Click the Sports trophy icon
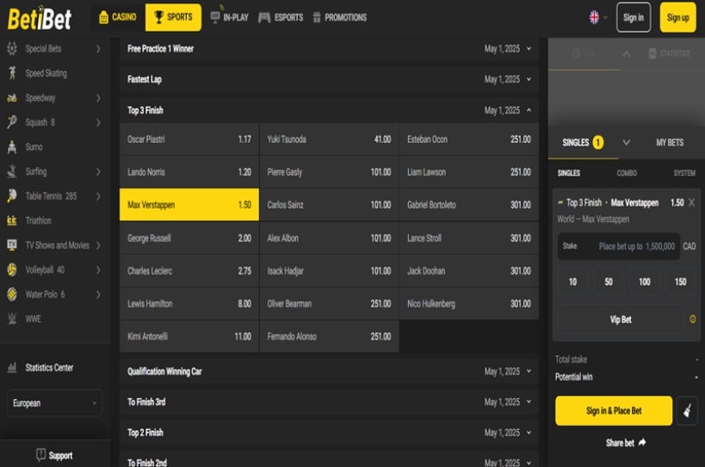This screenshot has height=467, width=705. (158, 17)
